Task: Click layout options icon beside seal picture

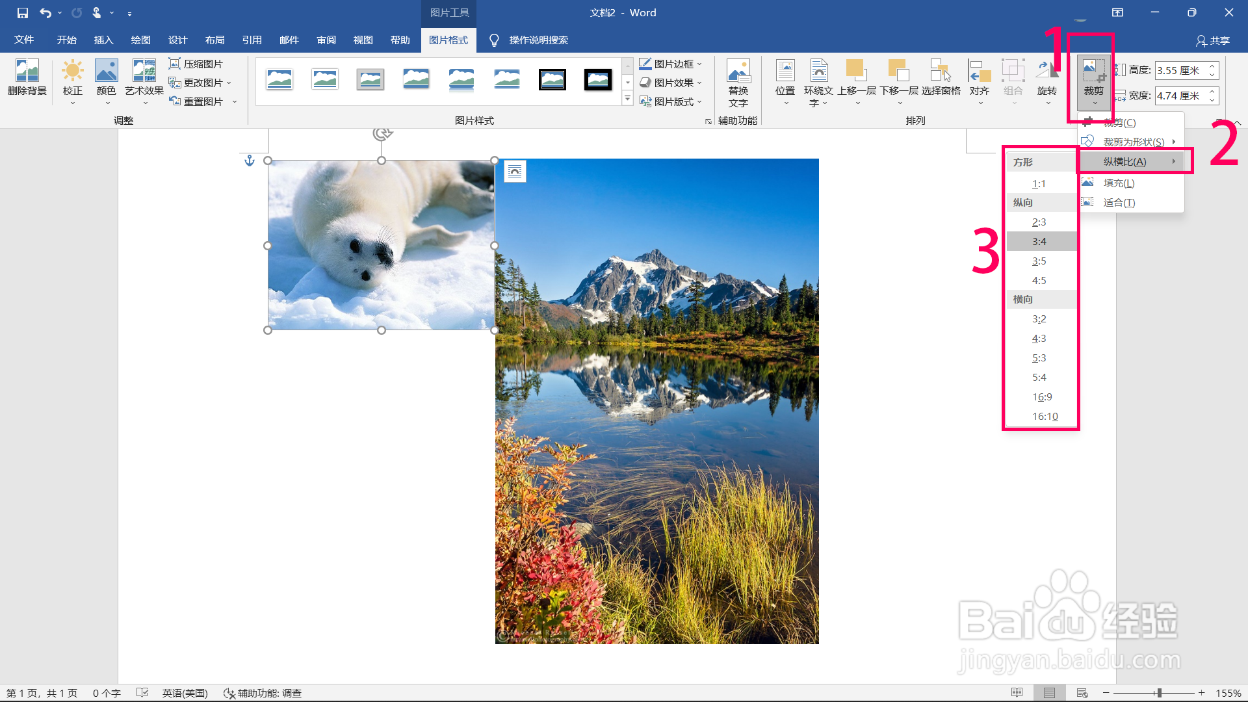Action: coord(515,172)
